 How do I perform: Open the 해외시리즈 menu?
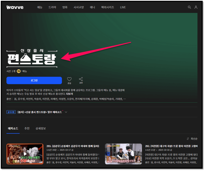pos(107,7)
